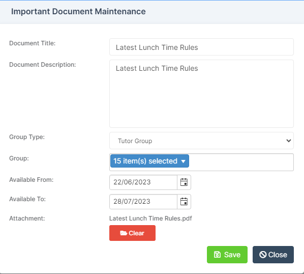Click the Available To date 28/07/2023 field

point(143,202)
